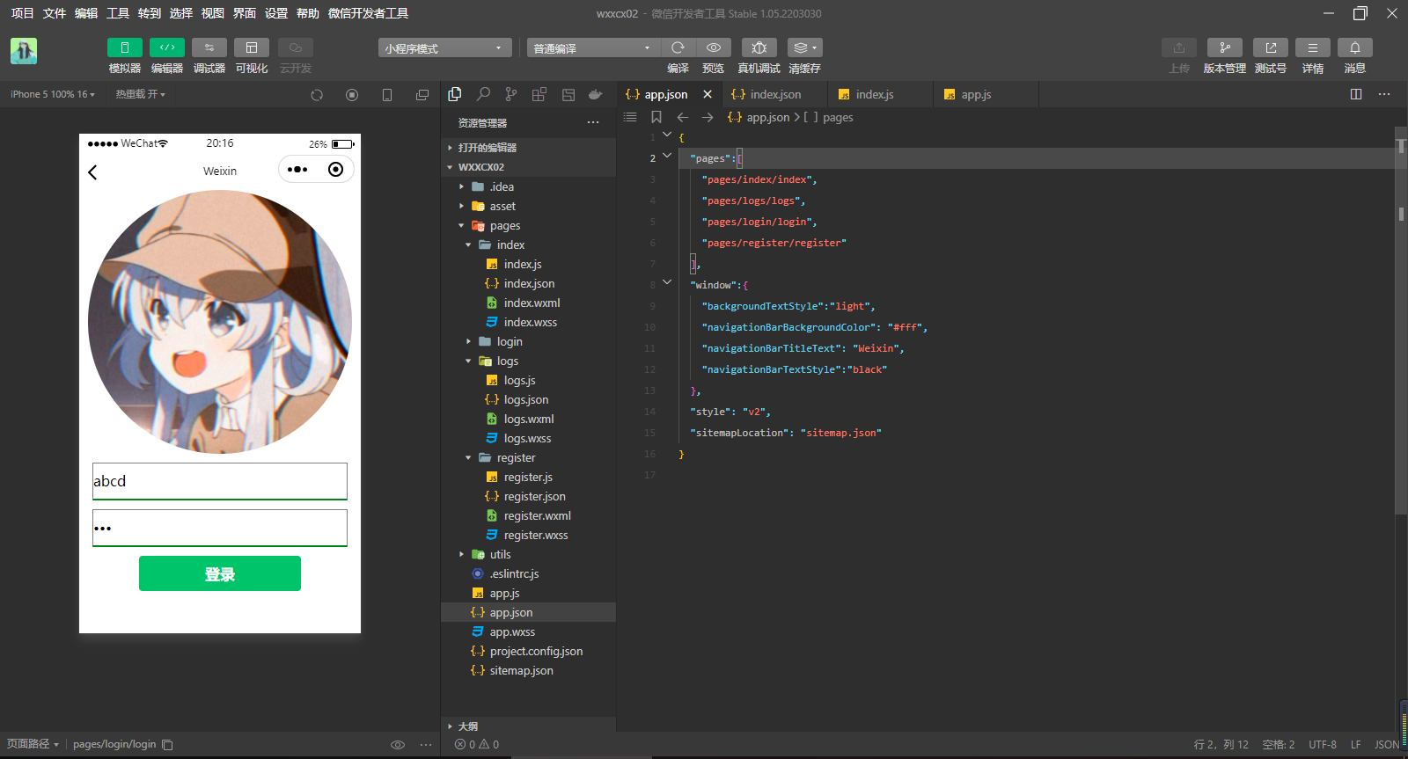Viewport: 1408px width, 759px height.
Task: Click the green login button
Action: coord(220,573)
